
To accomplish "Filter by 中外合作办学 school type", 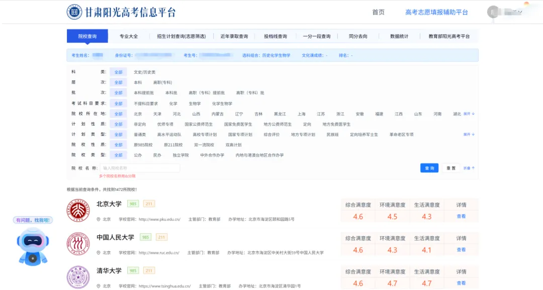I will 212,155.
